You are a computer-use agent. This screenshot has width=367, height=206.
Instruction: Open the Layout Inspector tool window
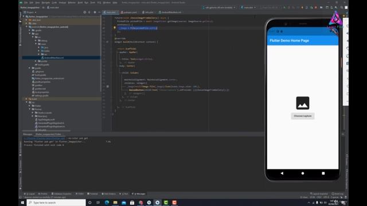319,194
